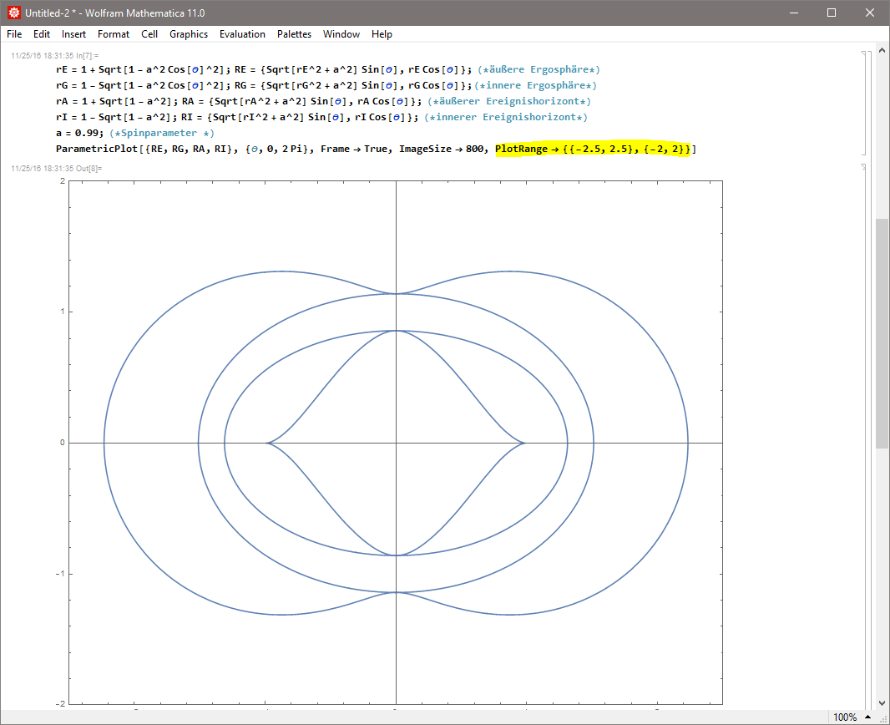The height and width of the screenshot is (725, 890).
Task: Open the Evaluation menu
Action: 242,34
